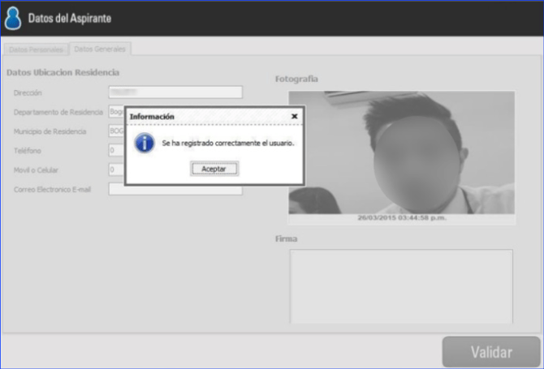Click the Correo Electronico E-mail field
The width and height of the screenshot is (544, 369).
(x=175, y=189)
